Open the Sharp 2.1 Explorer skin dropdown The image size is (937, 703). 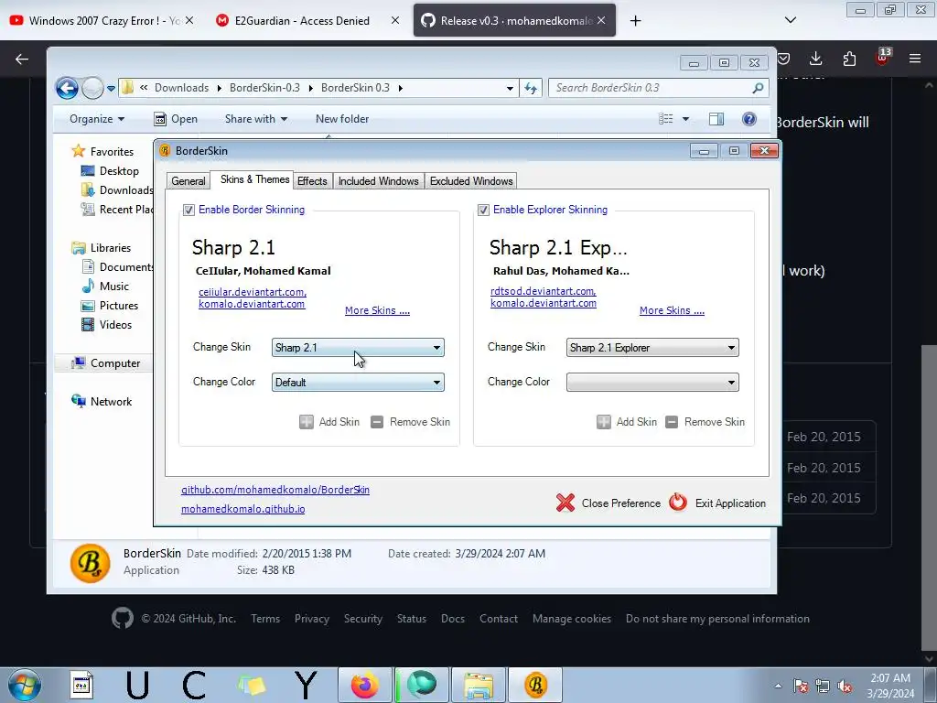[x=652, y=347]
